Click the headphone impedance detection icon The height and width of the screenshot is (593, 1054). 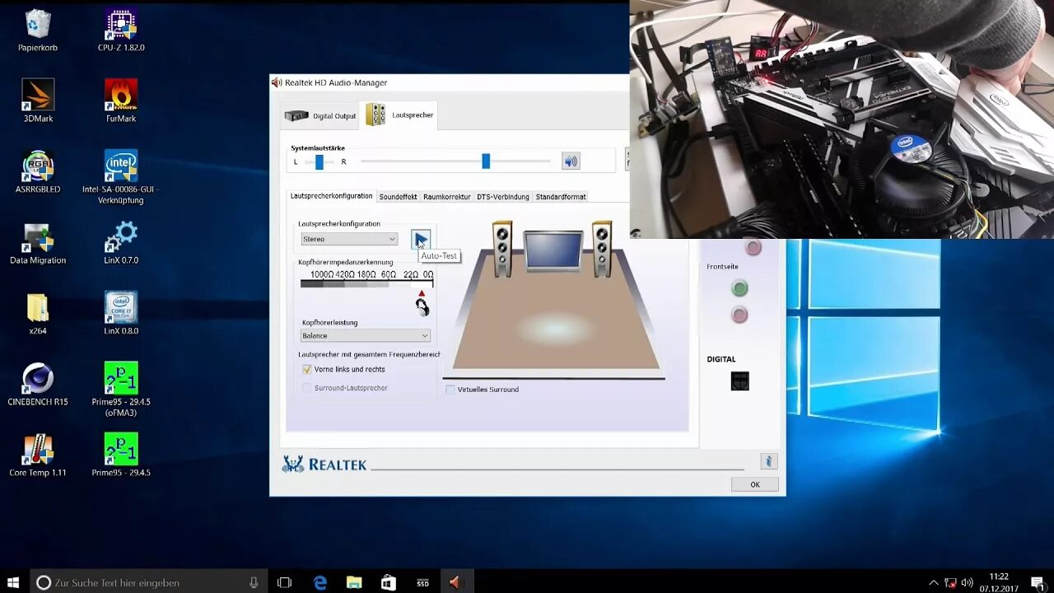(422, 307)
